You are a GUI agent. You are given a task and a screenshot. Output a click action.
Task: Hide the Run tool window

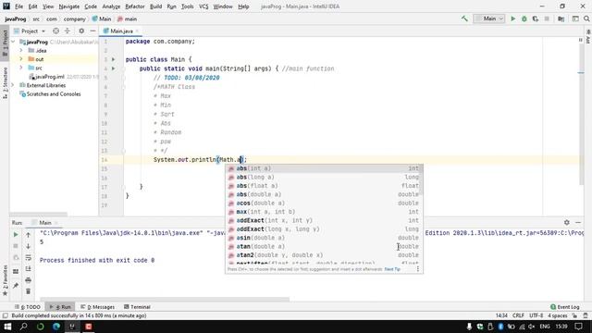point(578,222)
